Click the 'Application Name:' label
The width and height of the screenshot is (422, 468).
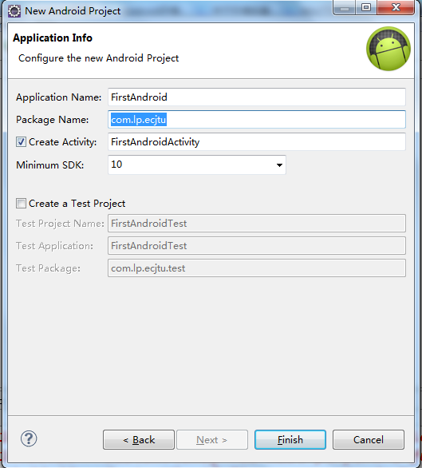click(x=59, y=97)
